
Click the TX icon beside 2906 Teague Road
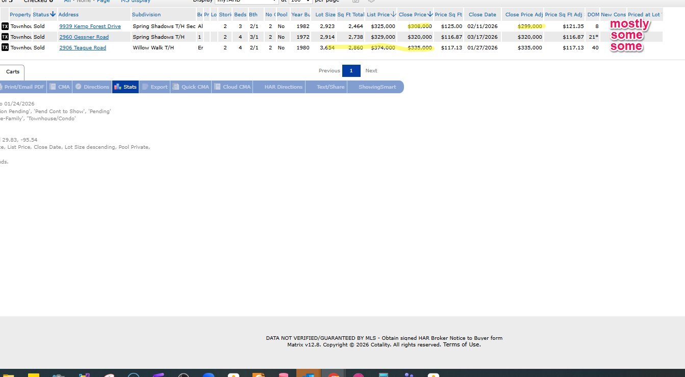coord(5,47)
